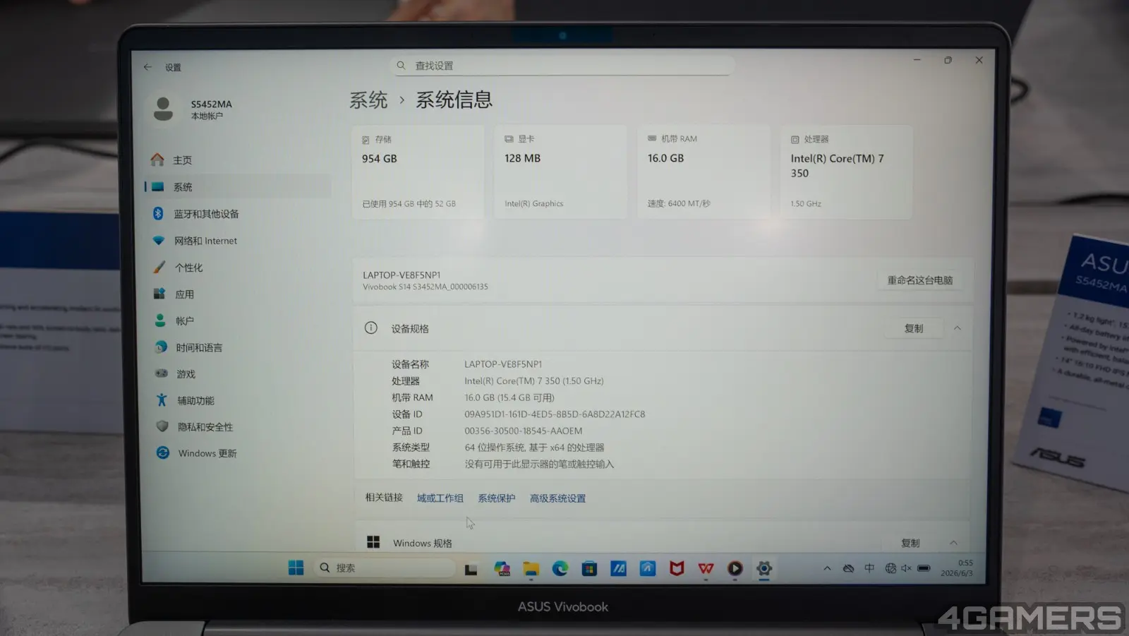Screen dimensions: 1129x636
Task: Open the 域或工作组 link
Action: click(x=440, y=498)
